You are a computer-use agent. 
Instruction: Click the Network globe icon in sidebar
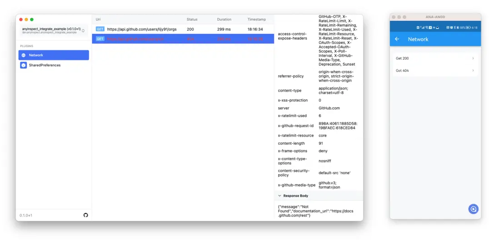pyautogui.click(x=23, y=55)
